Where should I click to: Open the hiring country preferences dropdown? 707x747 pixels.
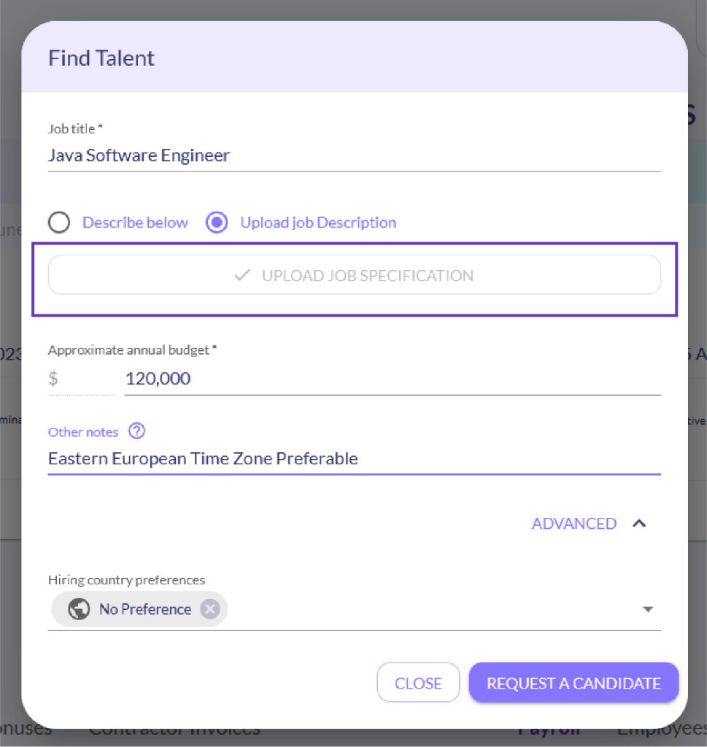(x=648, y=608)
